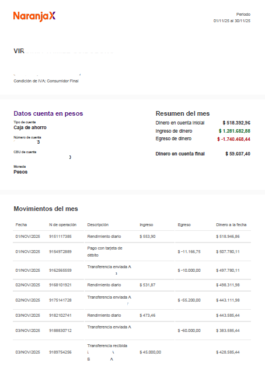The height and width of the screenshot is (367, 265).
Task: Select operation number 9189754256
Action: [x=60, y=352]
